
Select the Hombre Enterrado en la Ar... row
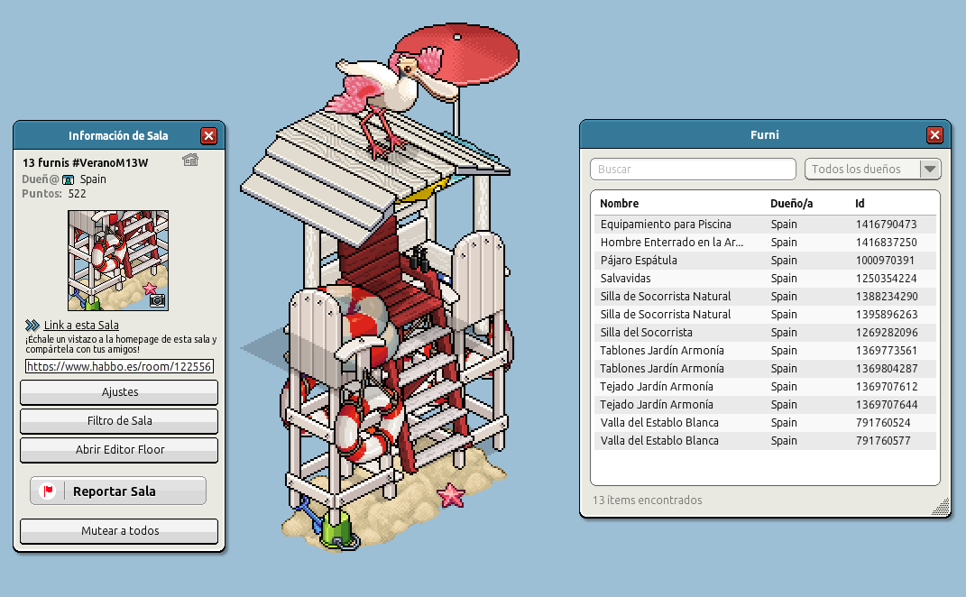pyautogui.click(x=765, y=242)
